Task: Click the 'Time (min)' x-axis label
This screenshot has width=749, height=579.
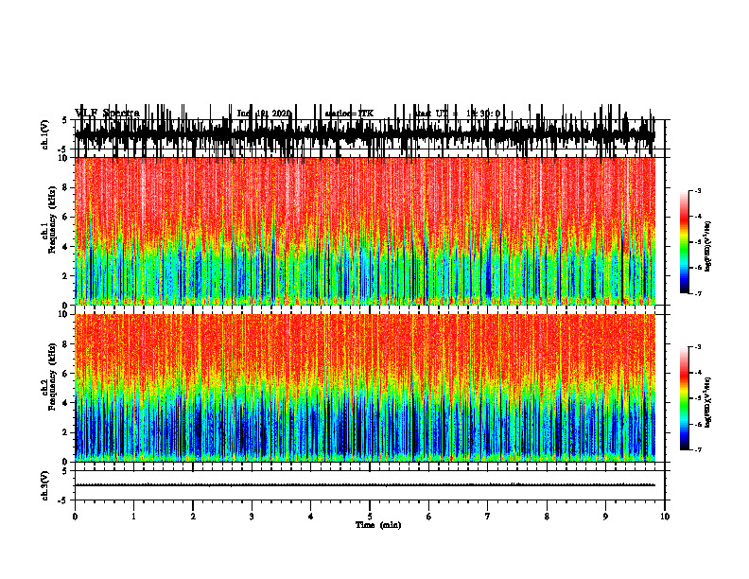Action: click(x=378, y=525)
